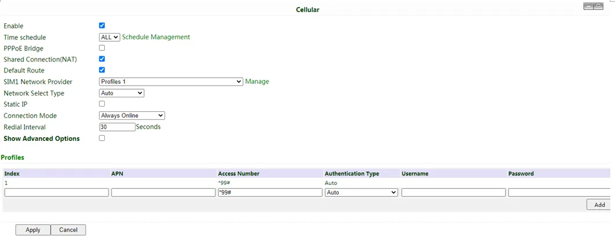
Task: Toggle the Default Route checkbox
Action: [102, 70]
